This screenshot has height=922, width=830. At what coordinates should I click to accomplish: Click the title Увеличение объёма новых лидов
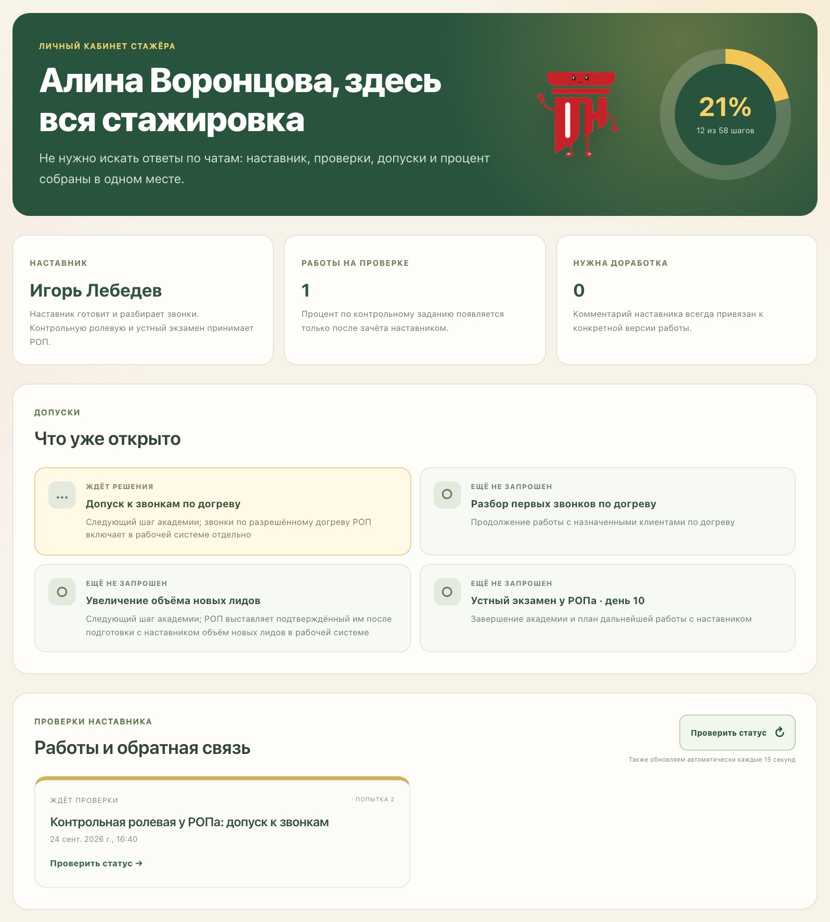(173, 600)
